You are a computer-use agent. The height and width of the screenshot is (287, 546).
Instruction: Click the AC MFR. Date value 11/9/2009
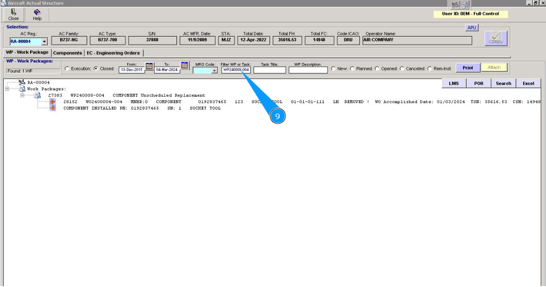[198, 41]
